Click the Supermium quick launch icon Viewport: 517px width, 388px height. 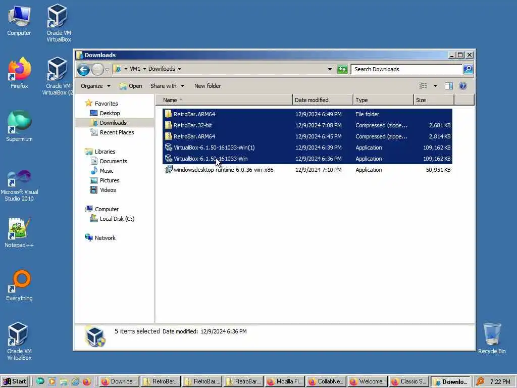40,381
